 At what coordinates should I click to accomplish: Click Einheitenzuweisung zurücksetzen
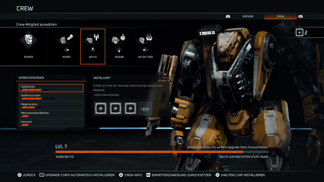[x=182, y=175]
